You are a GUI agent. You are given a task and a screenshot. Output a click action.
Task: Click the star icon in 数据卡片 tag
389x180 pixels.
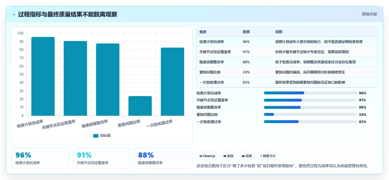261,156
